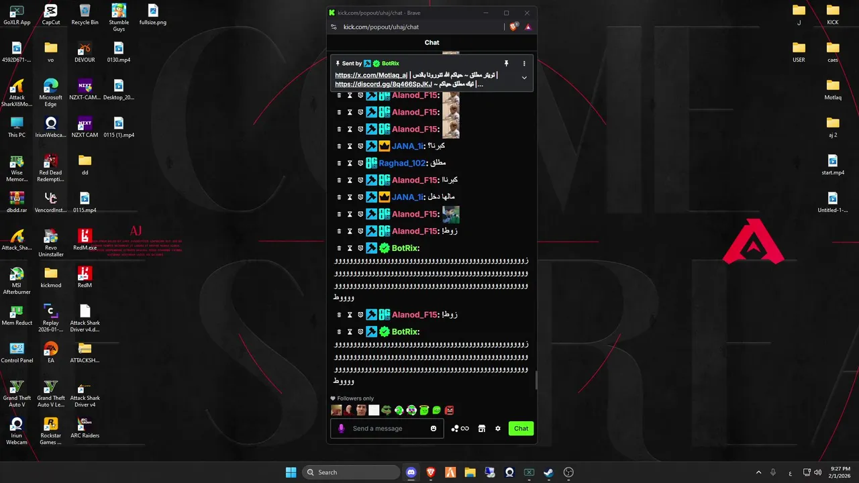The height and width of the screenshot is (483, 859).
Task: Select the fullsize.png file on desktop
Action: tap(153, 15)
